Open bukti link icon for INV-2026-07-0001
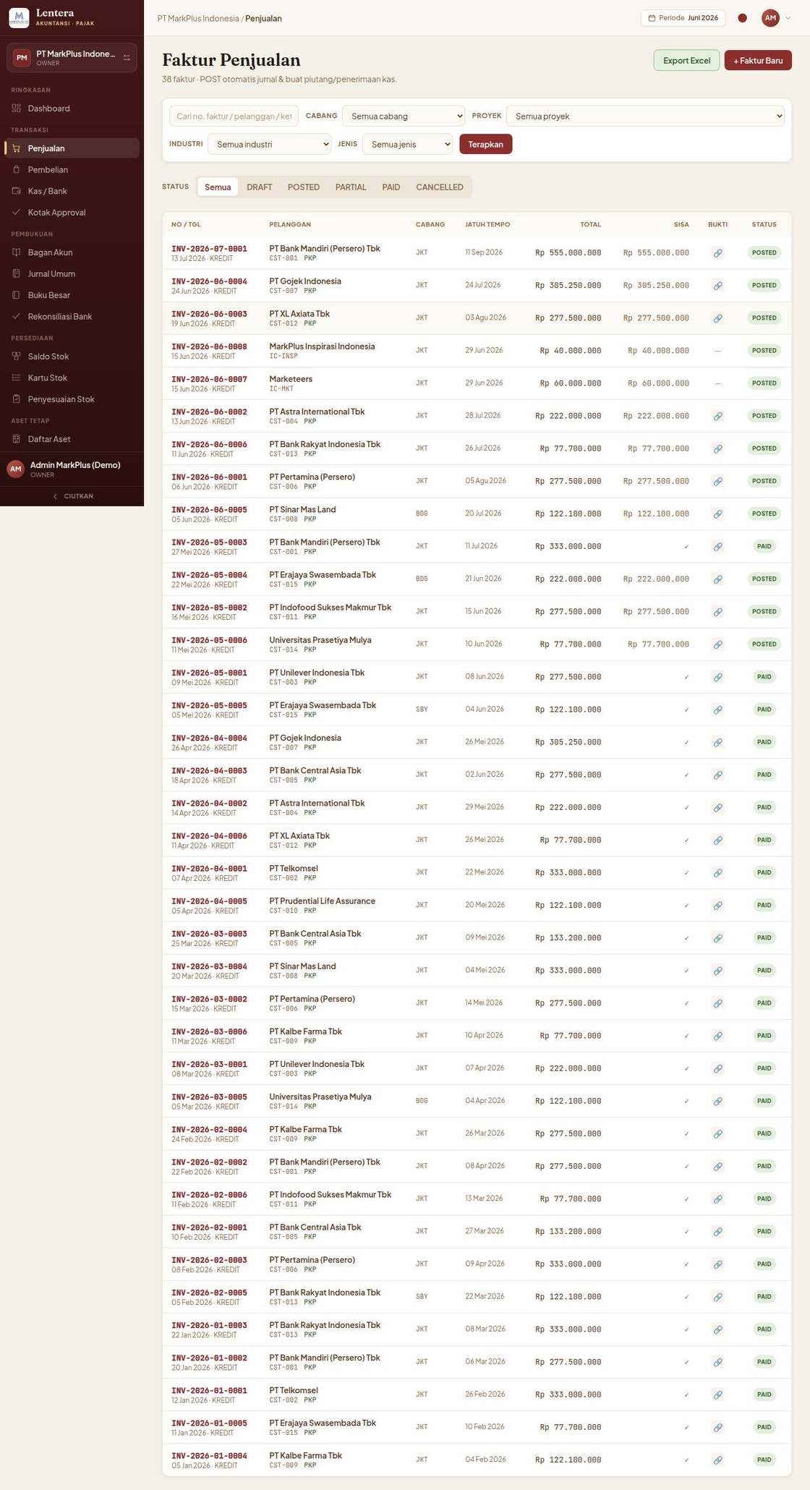This screenshot has height=1490, width=810. [717, 253]
